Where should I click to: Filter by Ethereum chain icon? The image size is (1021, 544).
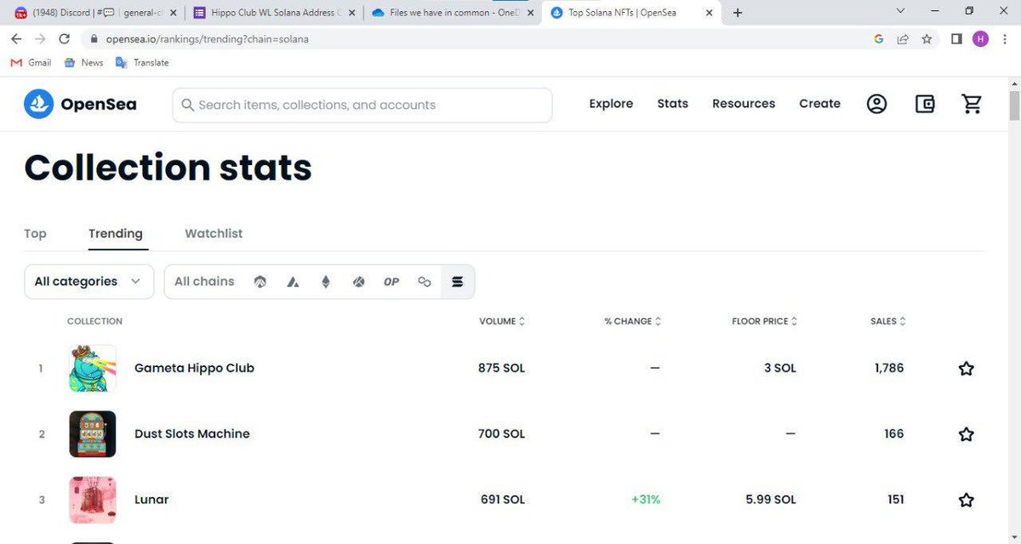click(x=325, y=282)
